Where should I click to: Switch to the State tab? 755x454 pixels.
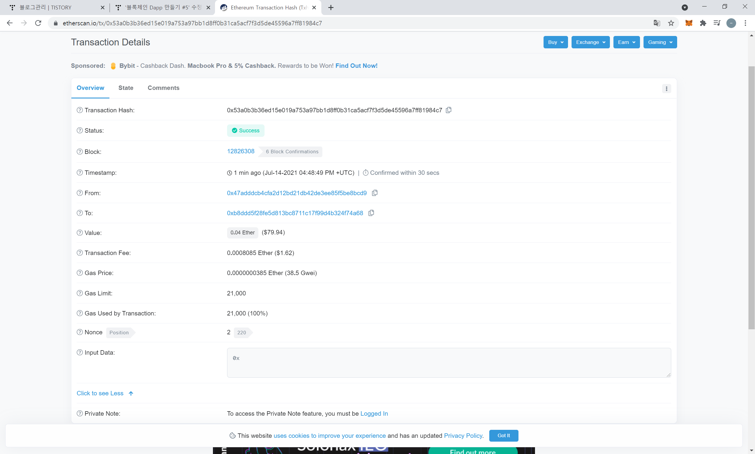[x=126, y=88]
